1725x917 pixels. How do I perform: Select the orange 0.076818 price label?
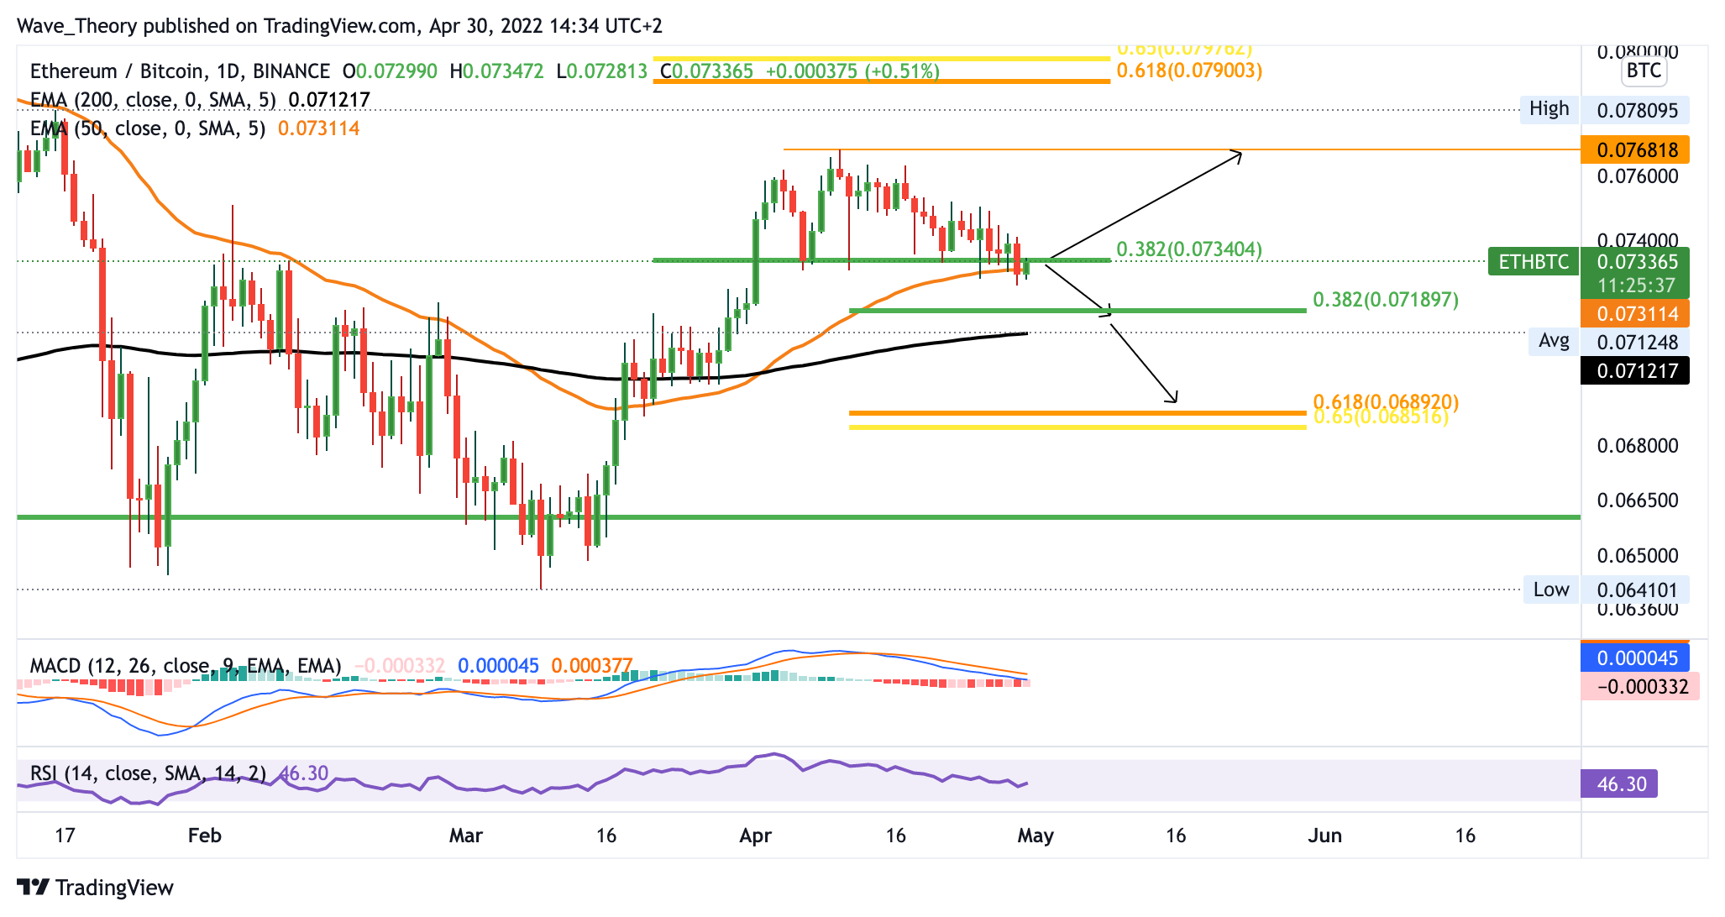point(1634,150)
